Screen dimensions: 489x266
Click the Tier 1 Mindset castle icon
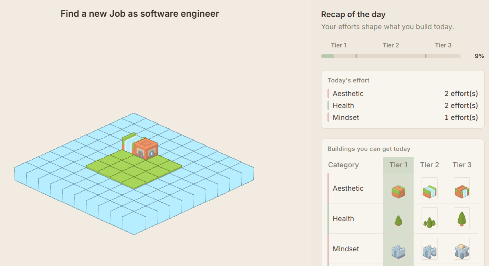coord(398,252)
